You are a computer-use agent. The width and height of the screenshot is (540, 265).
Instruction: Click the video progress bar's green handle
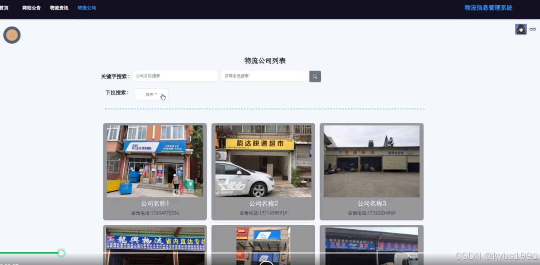tap(61, 253)
